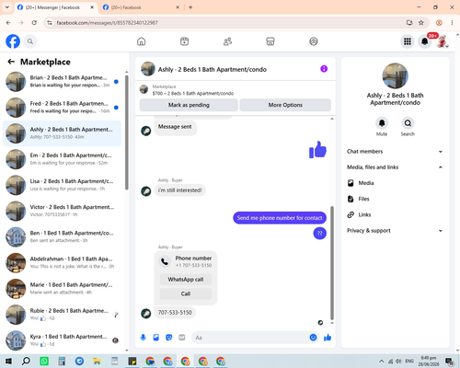
Task: Open the Facebook logo home link
Action: coord(13,41)
